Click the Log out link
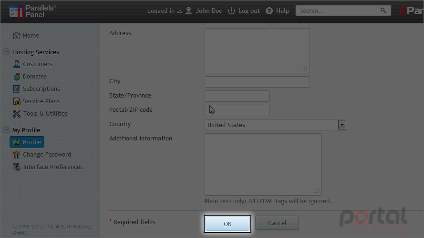 [249, 11]
